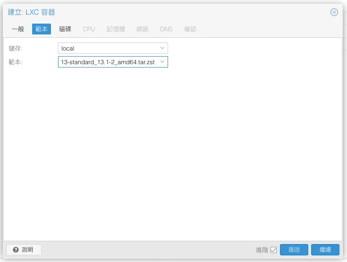Open the 記憶體 tab
Image resolution: width=347 pixels, height=262 pixels.
click(116, 29)
